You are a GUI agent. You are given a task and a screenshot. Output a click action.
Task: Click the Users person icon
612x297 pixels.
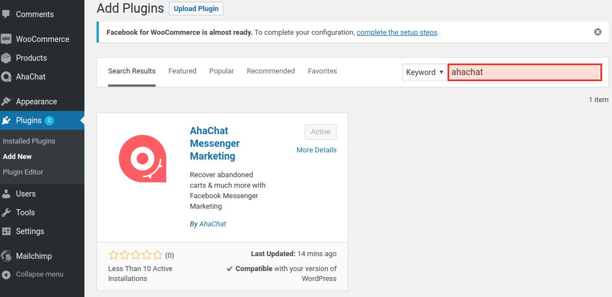(6, 194)
